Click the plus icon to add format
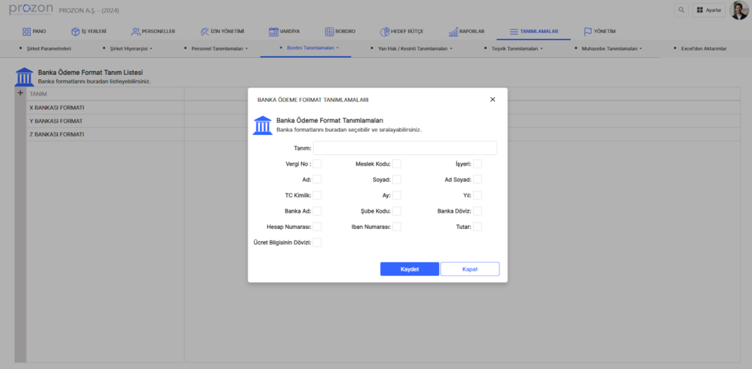Screen dimensions: 752x369 coord(21,93)
